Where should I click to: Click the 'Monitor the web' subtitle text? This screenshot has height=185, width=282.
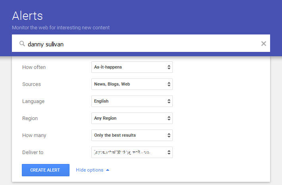(x=61, y=28)
